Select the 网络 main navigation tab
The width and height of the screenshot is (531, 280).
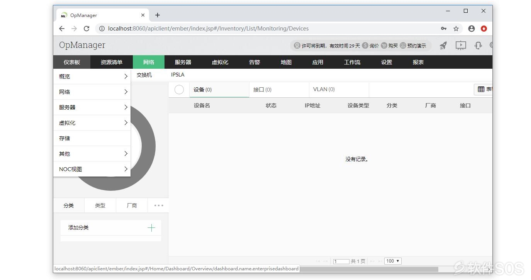(149, 62)
